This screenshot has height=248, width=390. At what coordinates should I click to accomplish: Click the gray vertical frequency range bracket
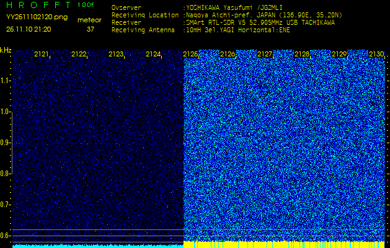(12, 143)
